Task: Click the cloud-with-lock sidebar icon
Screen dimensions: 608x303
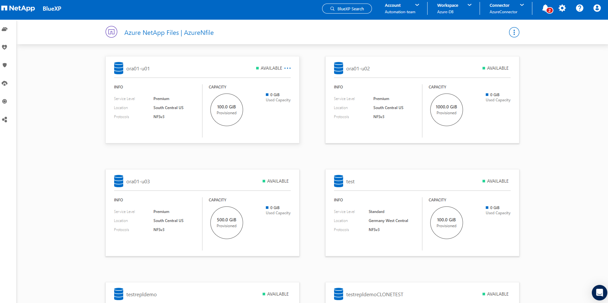Action: pos(5,84)
